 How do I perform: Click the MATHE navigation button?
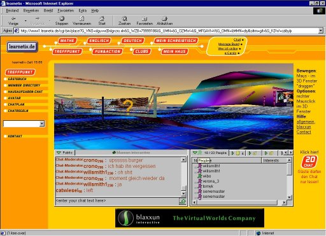[x=67, y=41]
